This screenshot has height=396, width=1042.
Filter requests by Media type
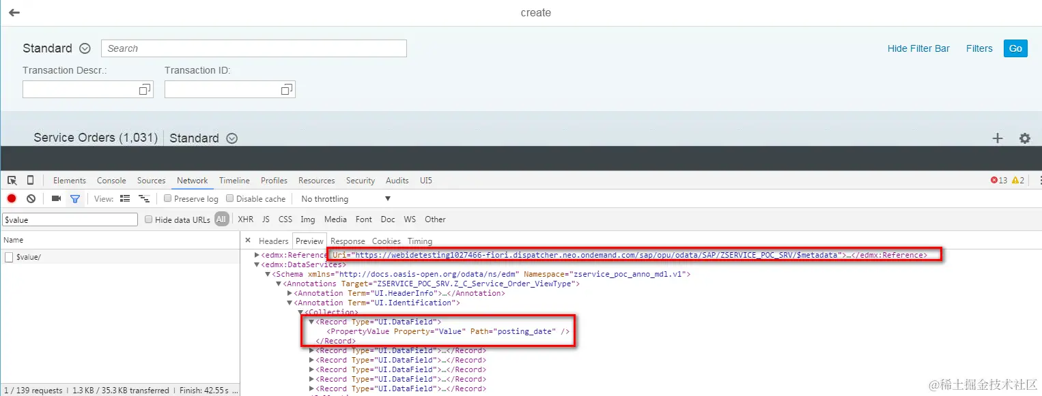point(335,219)
